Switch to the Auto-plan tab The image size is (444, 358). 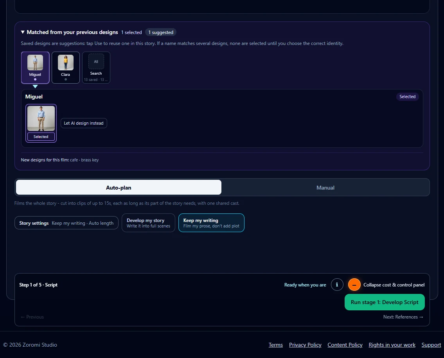click(119, 187)
